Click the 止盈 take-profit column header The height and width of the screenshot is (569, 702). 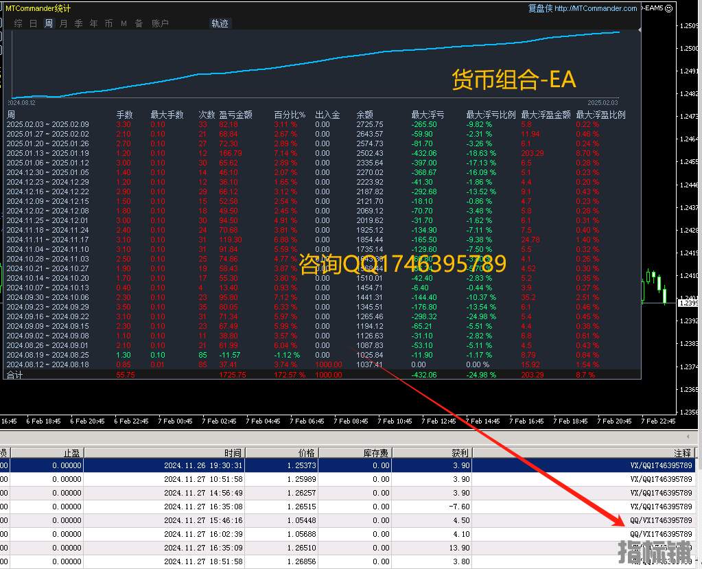[71, 453]
